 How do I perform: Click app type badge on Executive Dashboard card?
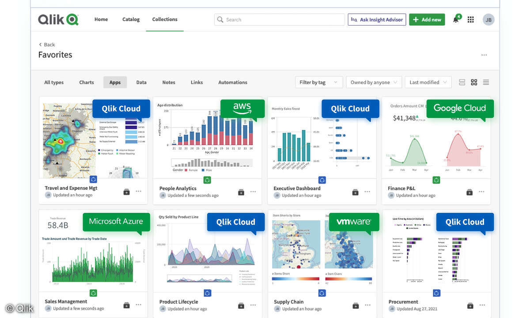click(x=322, y=180)
